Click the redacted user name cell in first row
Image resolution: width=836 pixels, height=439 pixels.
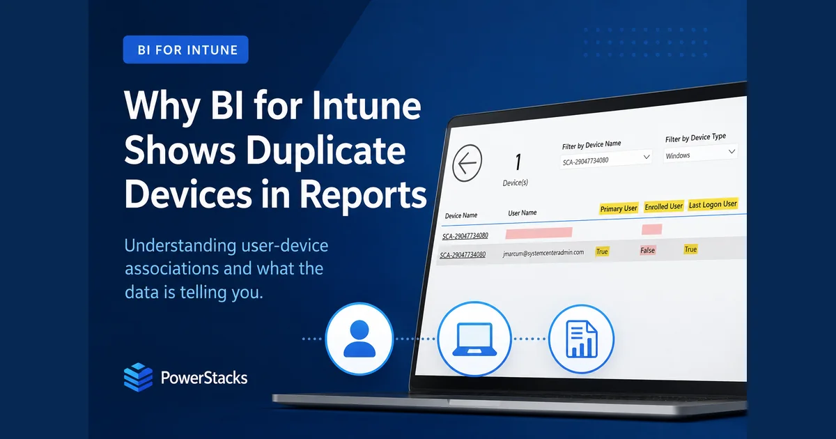[539, 232]
